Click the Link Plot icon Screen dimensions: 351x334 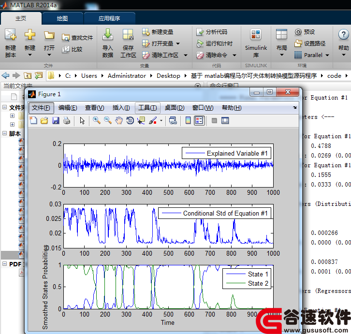[x=173, y=121]
